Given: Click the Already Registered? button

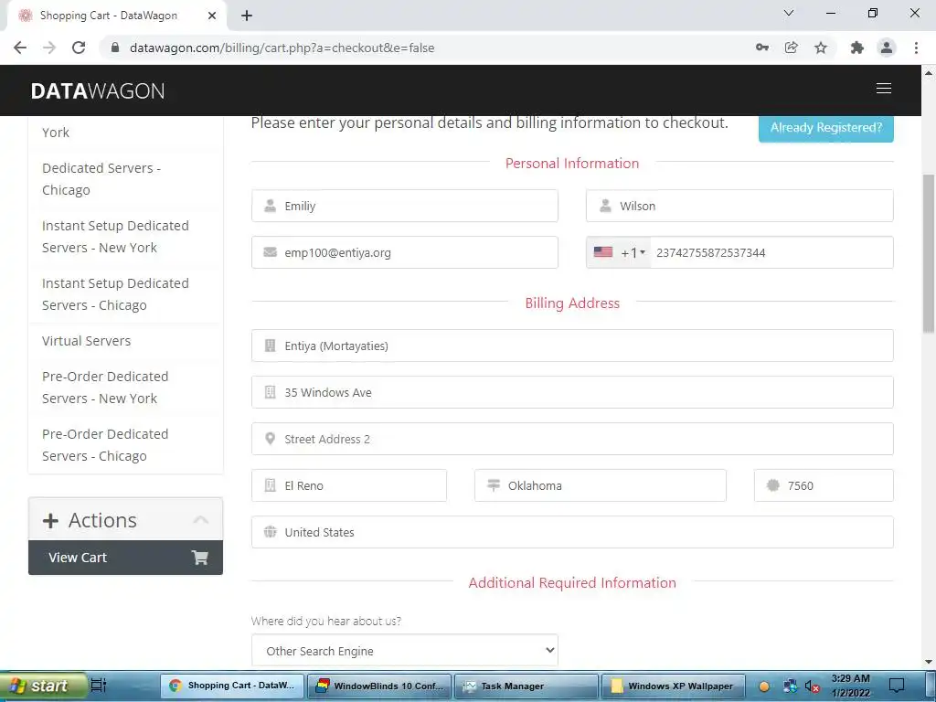Looking at the screenshot, I should pos(826,127).
